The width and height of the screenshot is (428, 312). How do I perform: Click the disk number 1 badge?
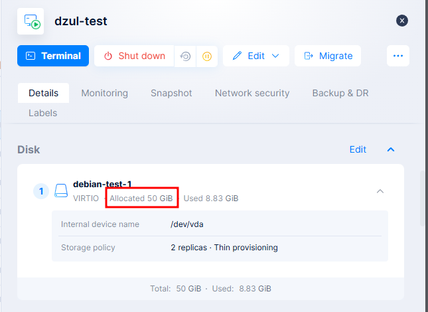[40, 191]
